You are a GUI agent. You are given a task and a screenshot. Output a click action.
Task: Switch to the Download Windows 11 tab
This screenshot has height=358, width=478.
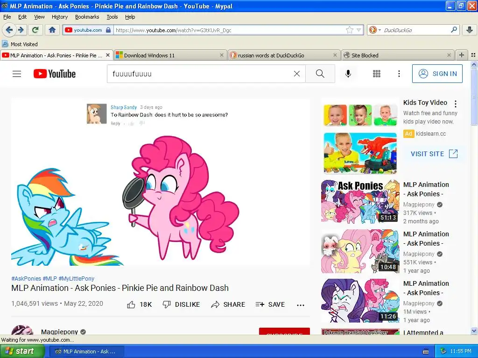170,55
